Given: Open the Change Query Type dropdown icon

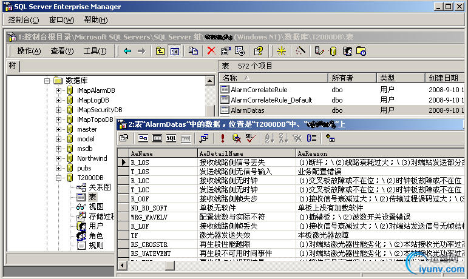Looking at the screenshot, I should [x=204, y=138].
